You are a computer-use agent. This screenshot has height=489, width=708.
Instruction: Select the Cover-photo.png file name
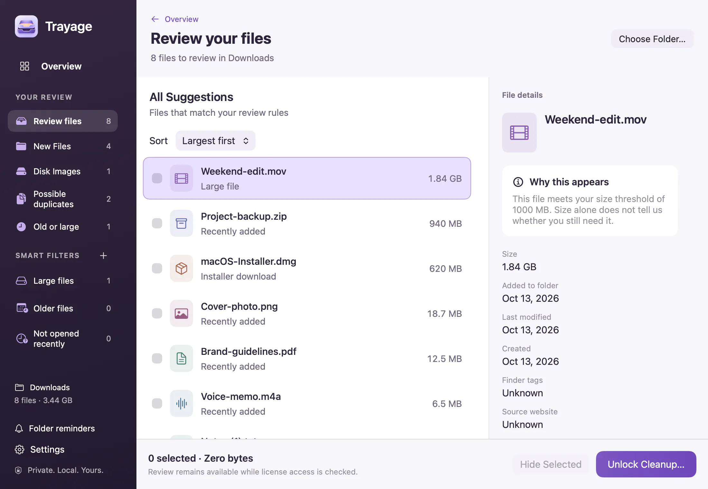pyautogui.click(x=239, y=306)
